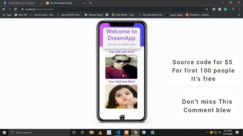Click the browser forward arrow

[9, 9]
